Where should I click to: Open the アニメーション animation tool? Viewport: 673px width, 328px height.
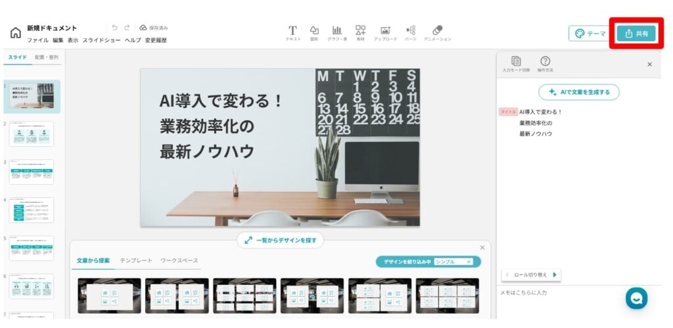pyautogui.click(x=437, y=31)
